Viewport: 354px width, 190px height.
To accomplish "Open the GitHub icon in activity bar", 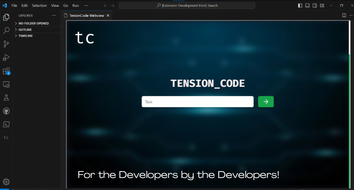I will tap(6, 111).
